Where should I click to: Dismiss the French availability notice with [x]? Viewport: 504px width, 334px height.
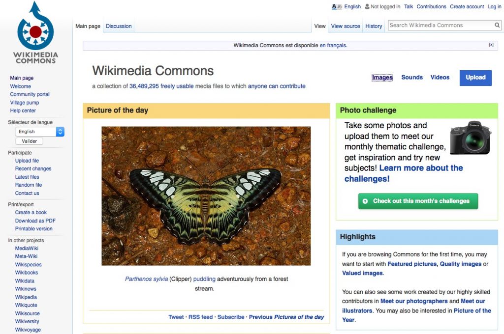[491, 45]
